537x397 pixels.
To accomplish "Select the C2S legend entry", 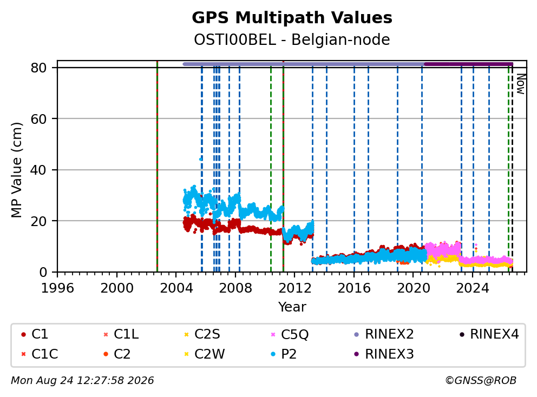I will pos(202,334).
